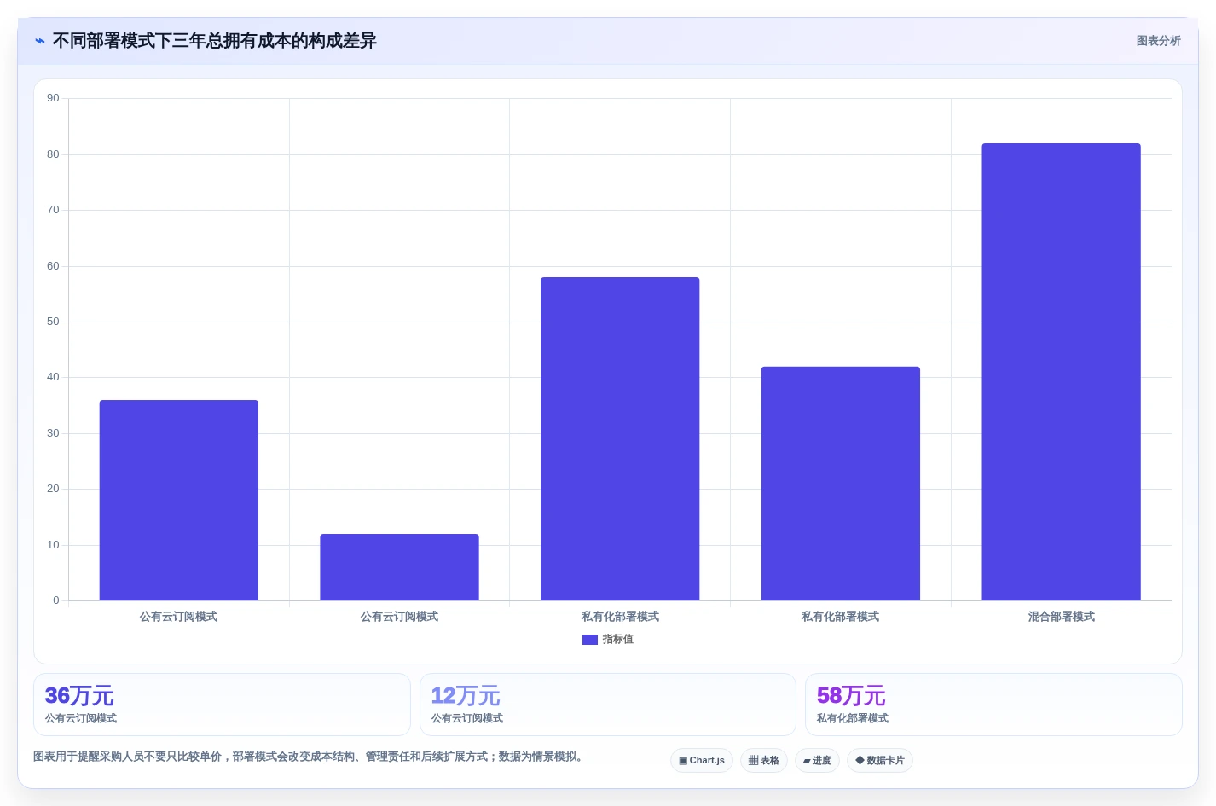Click the 58万元 data card
This screenshot has height=806, width=1216.
pos(993,705)
